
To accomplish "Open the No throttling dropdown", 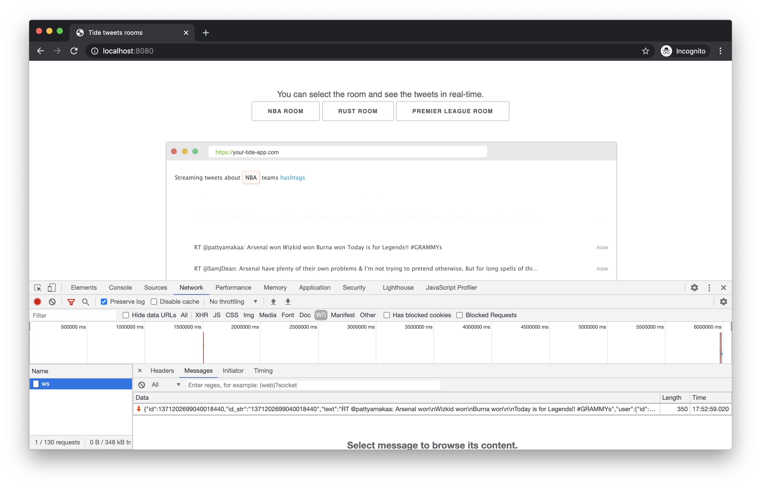I will click(x=233, y=302).
